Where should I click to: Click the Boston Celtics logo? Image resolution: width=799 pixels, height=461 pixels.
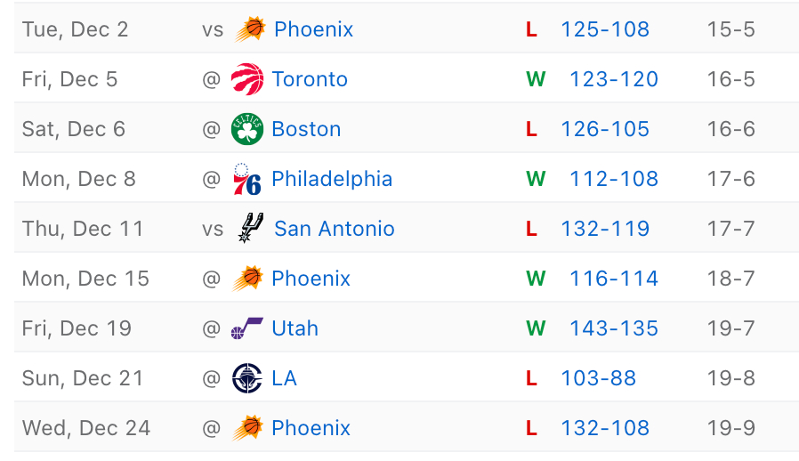click(246, 129)
